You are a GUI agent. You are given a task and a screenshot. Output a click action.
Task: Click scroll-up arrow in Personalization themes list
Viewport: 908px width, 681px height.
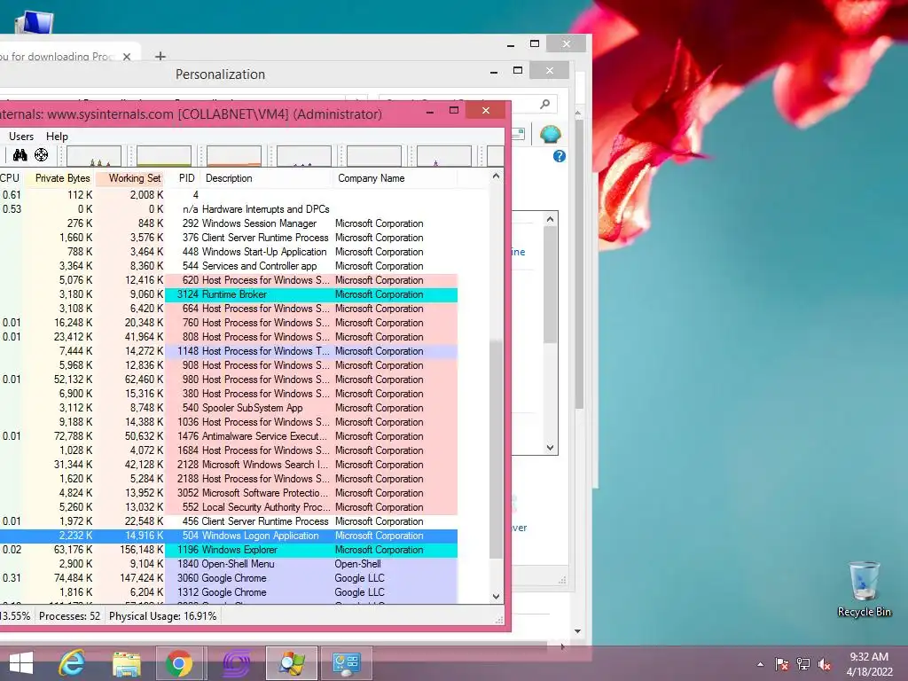tap(550, 220)
